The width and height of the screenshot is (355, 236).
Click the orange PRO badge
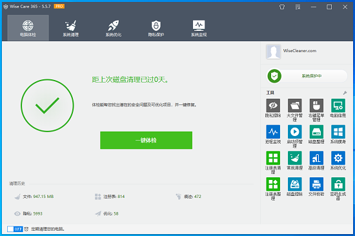click(x=59, y=6)
